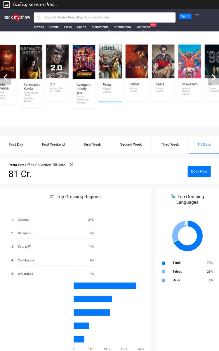The image size is (219, 351).
Task: Click the Sarkar title text
Action: click(134, 84)
